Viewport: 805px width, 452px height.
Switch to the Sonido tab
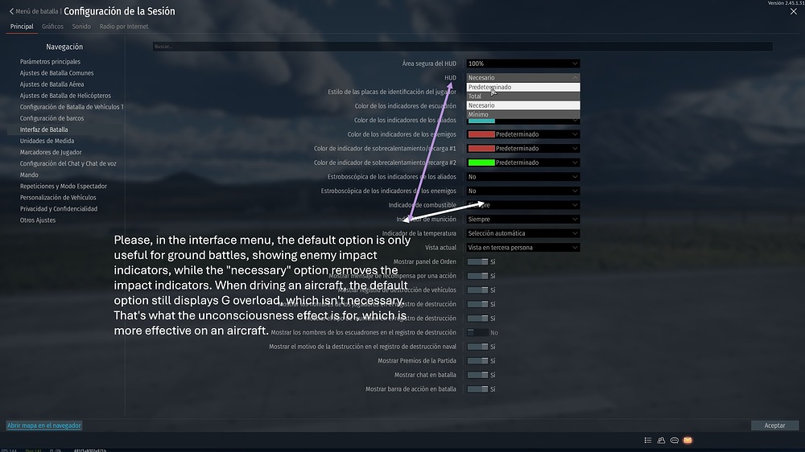tap(81, 27)
